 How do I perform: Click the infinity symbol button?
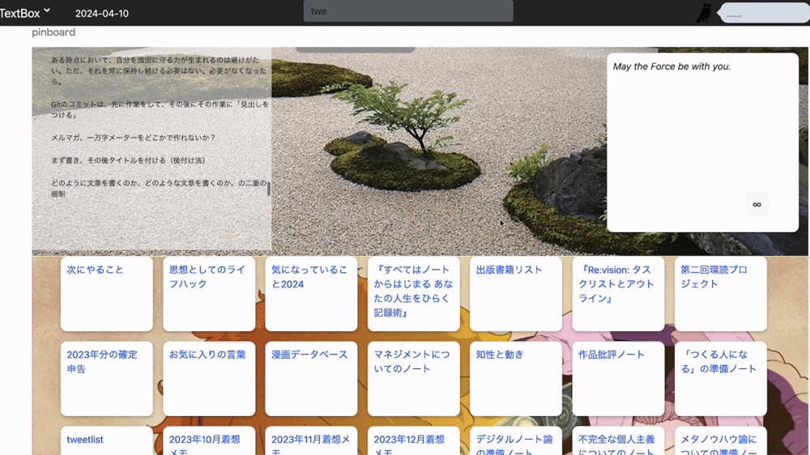coord(757,205)
